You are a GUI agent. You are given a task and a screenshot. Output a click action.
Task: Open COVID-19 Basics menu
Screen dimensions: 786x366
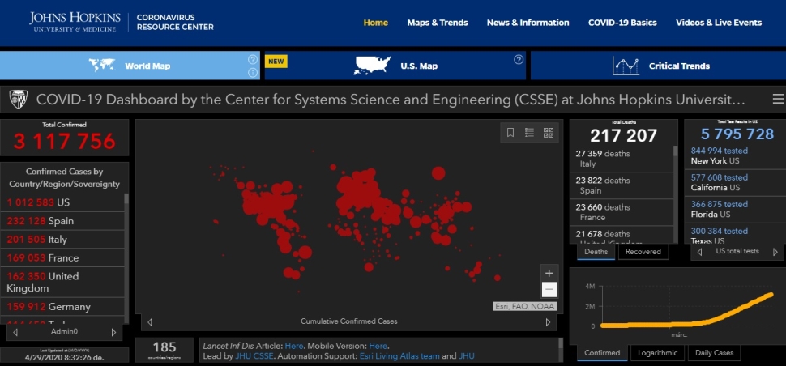(622, 23)
